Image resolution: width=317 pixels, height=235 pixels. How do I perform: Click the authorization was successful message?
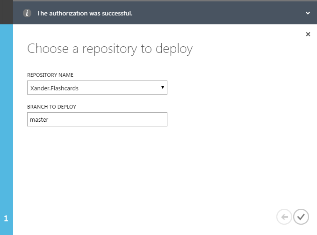click(x=84, y=14)
